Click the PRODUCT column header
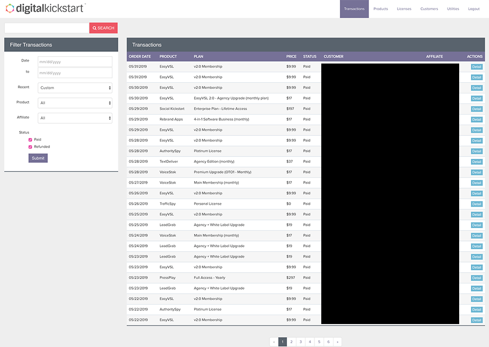The width and height of the screenshot is (489, 347). point(168,56)
